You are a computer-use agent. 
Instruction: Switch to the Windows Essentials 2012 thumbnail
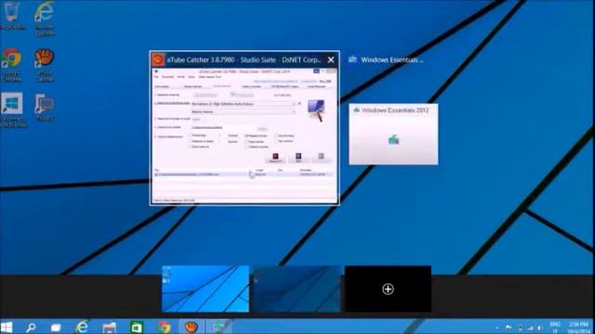[x=393, y=134]
